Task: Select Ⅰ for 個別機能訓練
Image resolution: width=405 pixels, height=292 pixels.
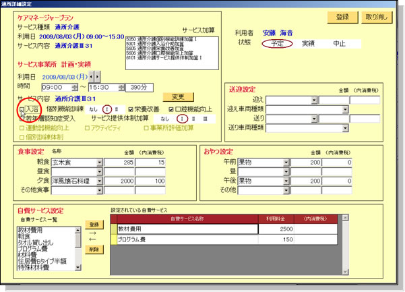Action: tap(107, 109)
